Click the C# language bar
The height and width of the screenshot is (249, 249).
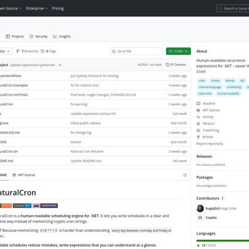[x=223, y=241]
